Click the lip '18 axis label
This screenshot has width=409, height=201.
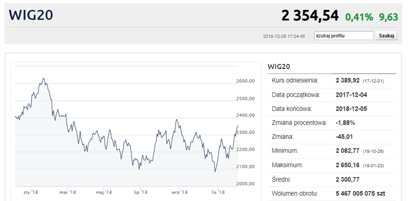pyautogui.click(x=140, y=192)
